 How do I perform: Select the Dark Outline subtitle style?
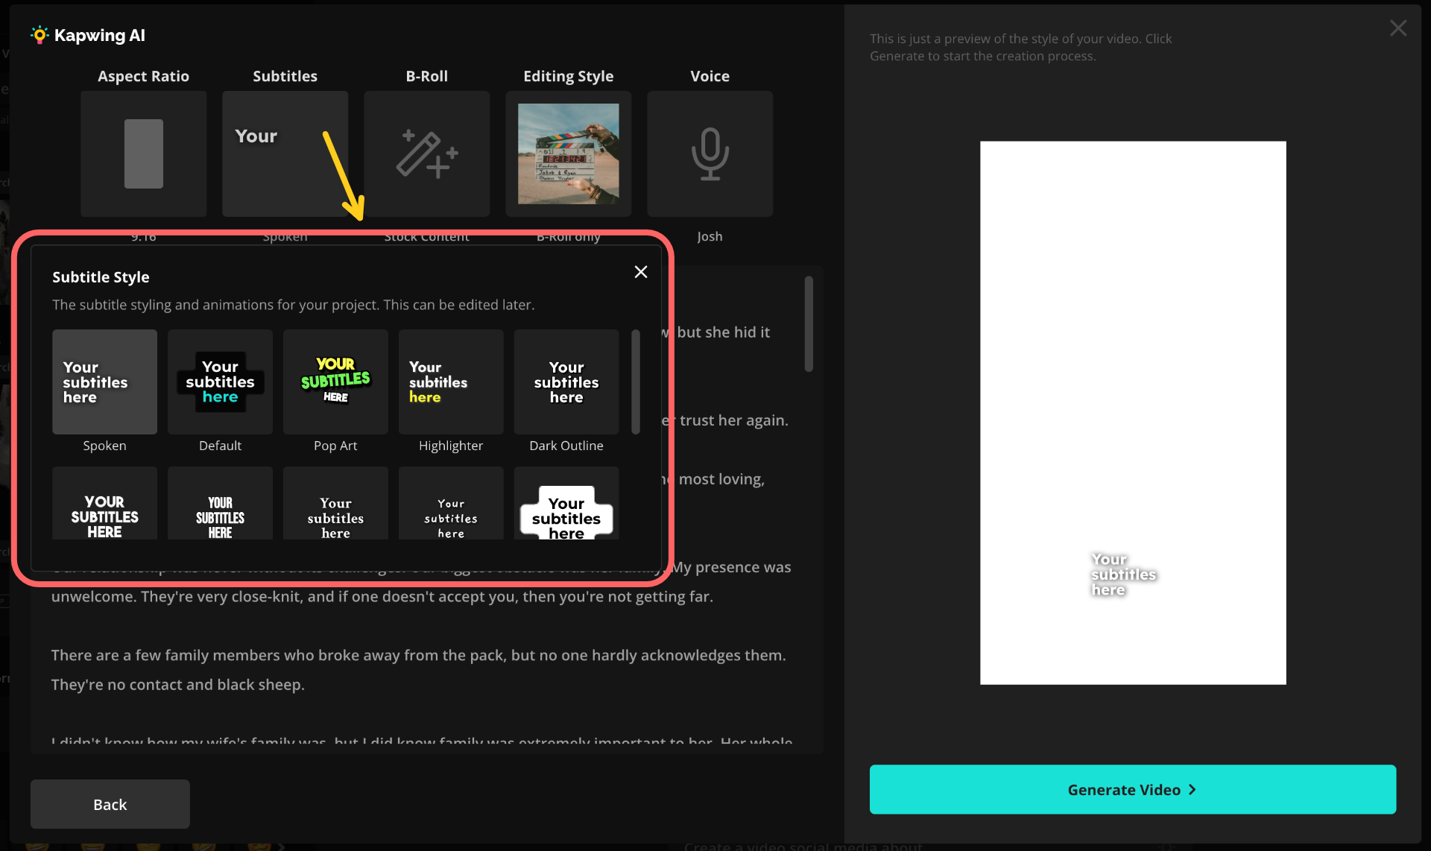(x=566, y=382)
